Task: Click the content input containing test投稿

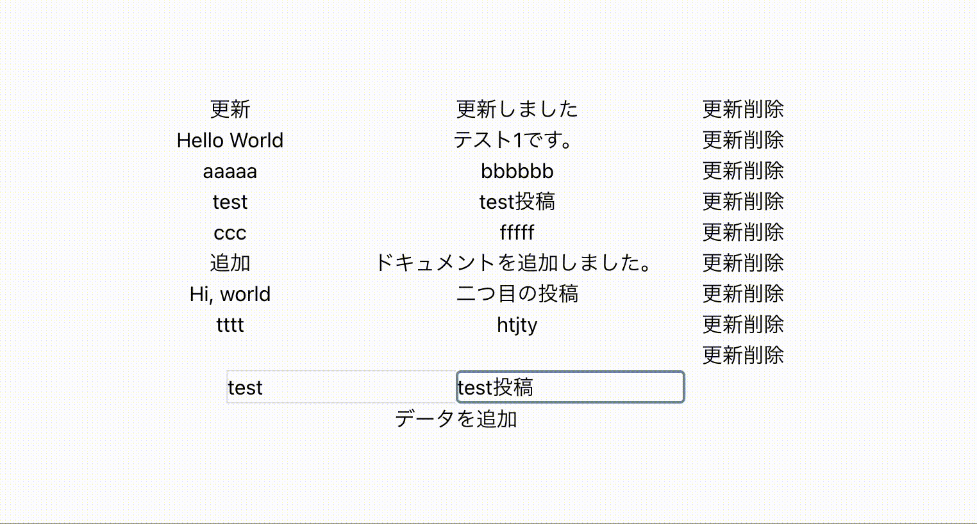Action: click(x=570, y=388)
